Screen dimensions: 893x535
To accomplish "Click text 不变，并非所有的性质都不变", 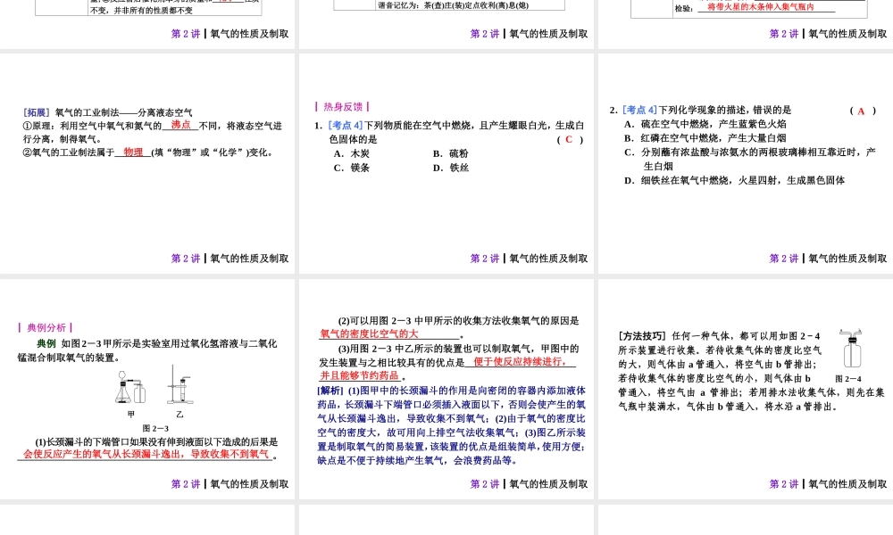I will (141, 10).
